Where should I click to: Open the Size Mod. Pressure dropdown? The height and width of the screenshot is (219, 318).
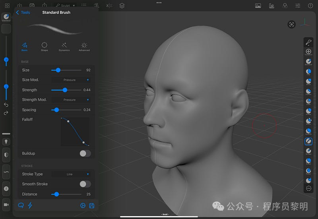pyautogui.click(x=71, y=80)
